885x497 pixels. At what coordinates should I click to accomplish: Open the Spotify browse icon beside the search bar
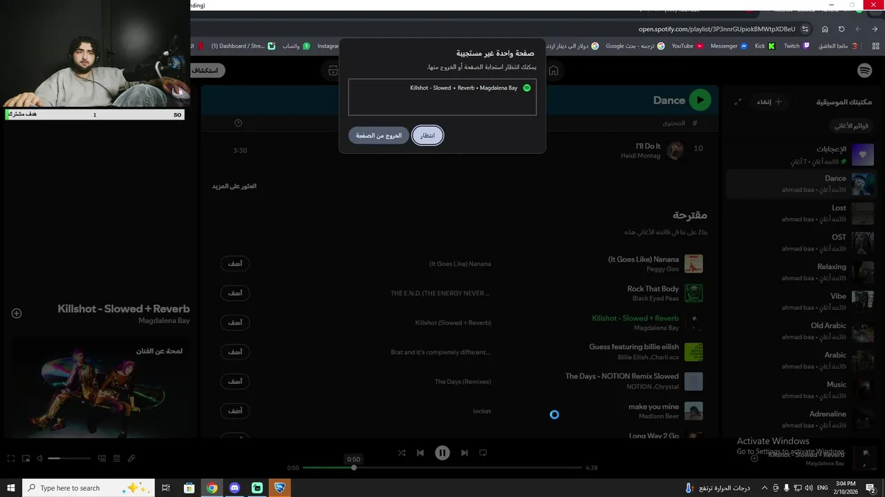(333, 70)
